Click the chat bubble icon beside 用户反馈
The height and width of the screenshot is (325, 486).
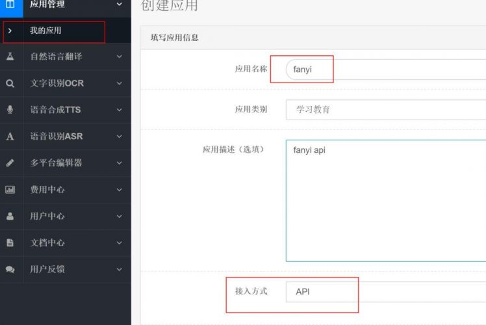tap(10, 269)
